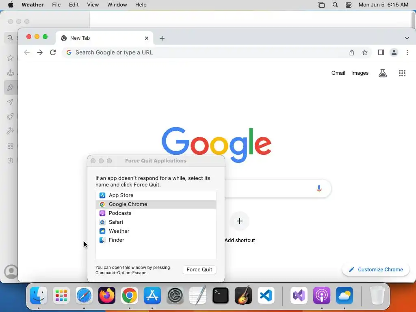Screen dimensions: 416x312
Task: Launch Firefox from the Dock
Action: click(x=107, y=295)
